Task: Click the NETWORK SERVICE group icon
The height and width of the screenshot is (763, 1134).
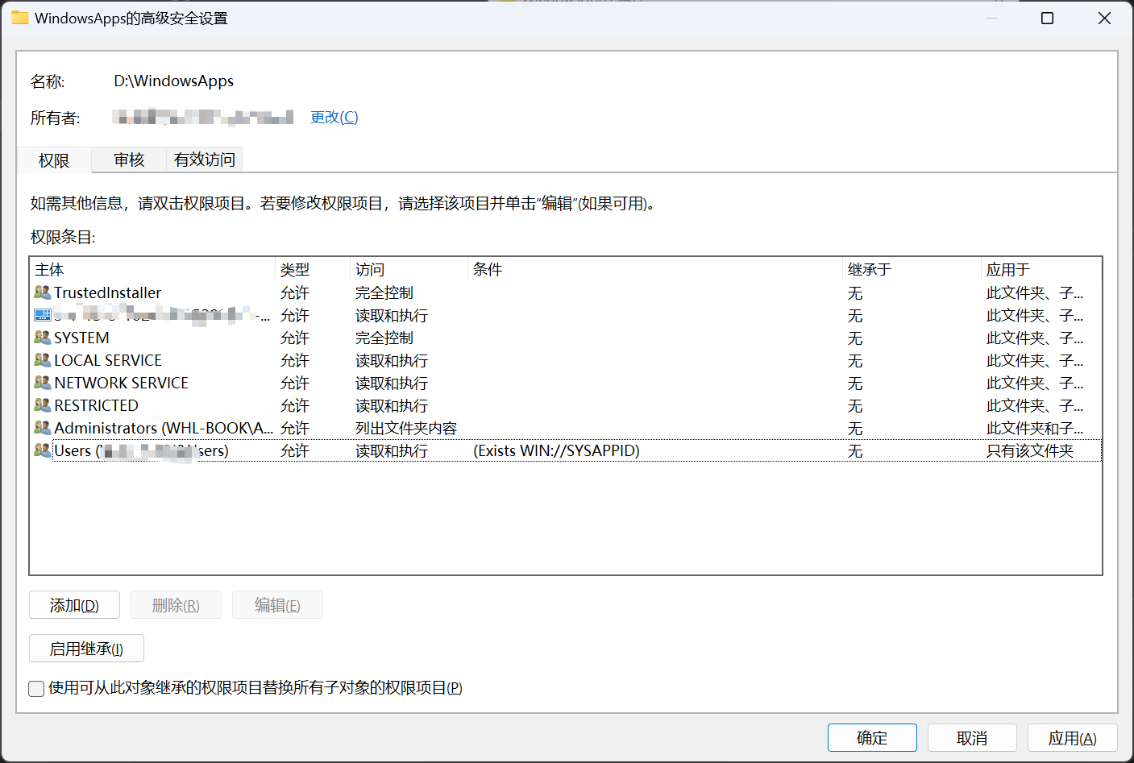Action: (42, 383)
